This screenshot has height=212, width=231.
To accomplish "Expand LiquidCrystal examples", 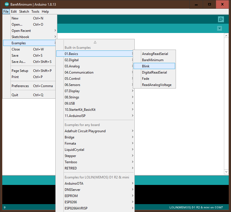I will (x=95, y=150).
